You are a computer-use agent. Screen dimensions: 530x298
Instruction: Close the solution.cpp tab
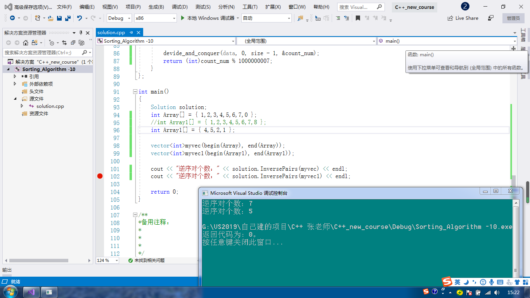[x=139, y=33]
